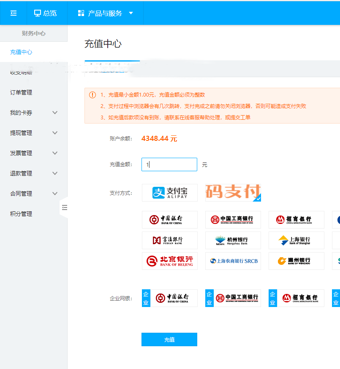340x369 pixels.
Task: Submit with the blue 充值 button
Action: pos(169,339)
